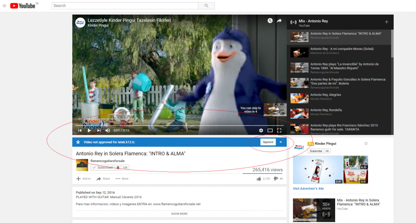Click the Kinder Pingui logo beside the ad
This screenshot has height=223, width=416.
pyautogui.click(x=299, y=147)
